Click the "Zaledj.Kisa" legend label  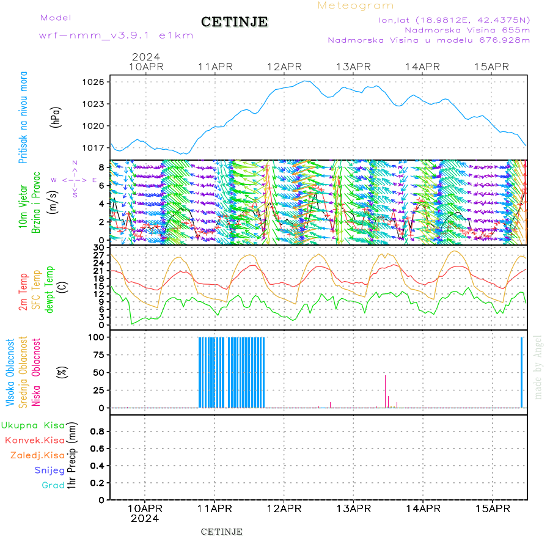[x=37, y=456]
